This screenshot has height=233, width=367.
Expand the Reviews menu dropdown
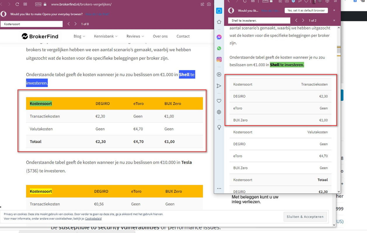[x=135, y=36]
